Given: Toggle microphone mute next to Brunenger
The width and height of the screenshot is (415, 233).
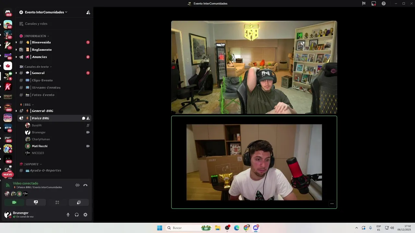Looking at the screenshot, I should click(x=68, y=215).
